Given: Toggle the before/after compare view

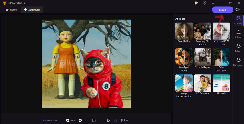Looking at the screenshot, I should tap(94, 121).
